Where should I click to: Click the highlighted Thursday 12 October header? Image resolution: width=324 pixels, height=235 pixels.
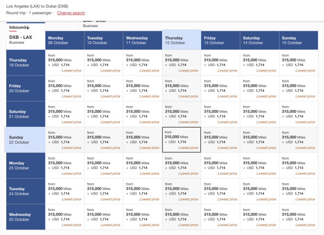point(181,40)
